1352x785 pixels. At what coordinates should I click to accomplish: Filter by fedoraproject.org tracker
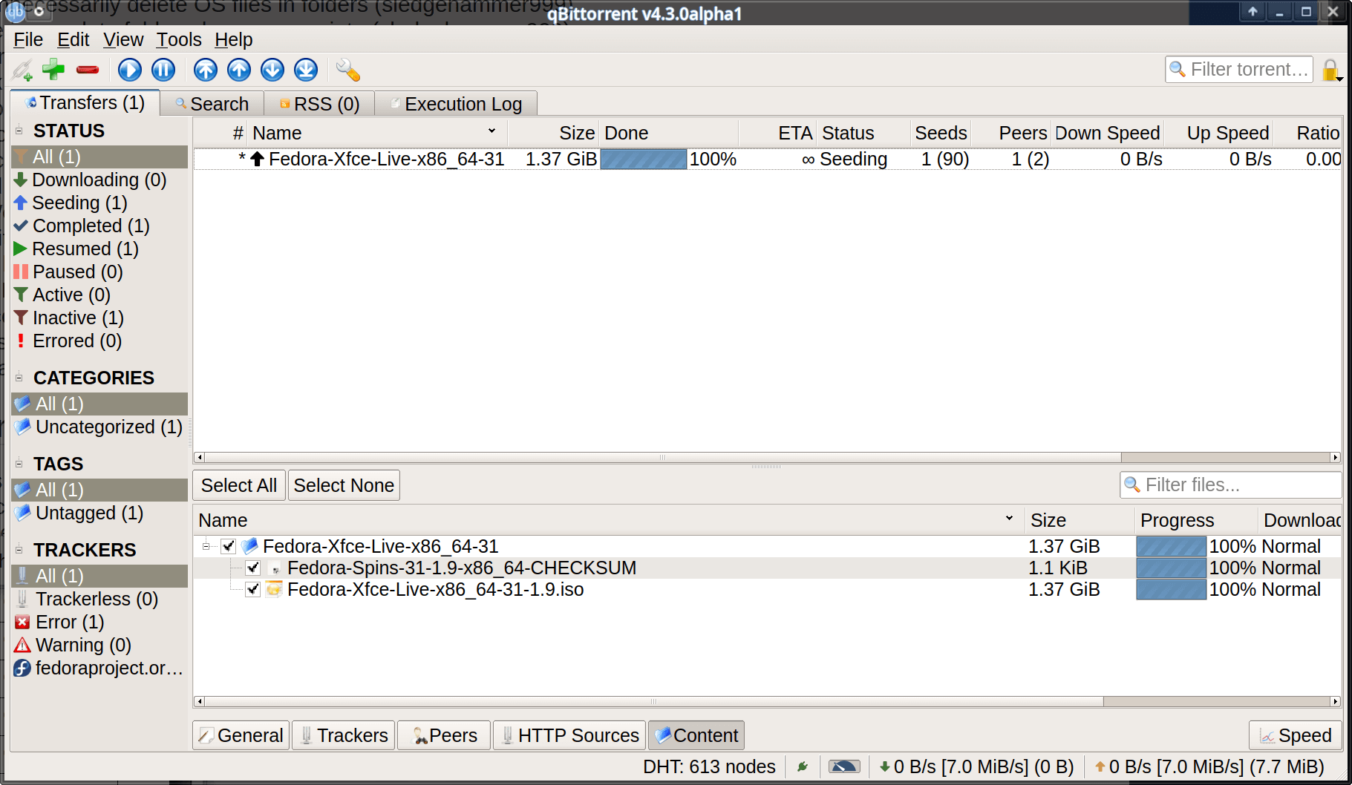tap(99, 668)
